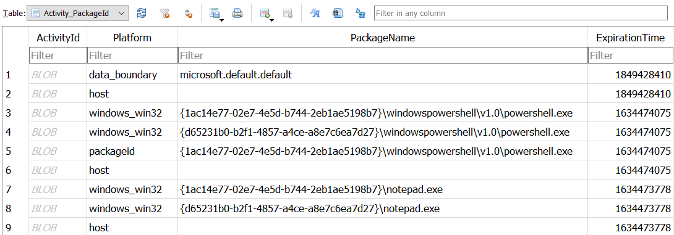
Task: Select ExpirationTime 1849428410 in row 2
Action: tap(631, 94)
